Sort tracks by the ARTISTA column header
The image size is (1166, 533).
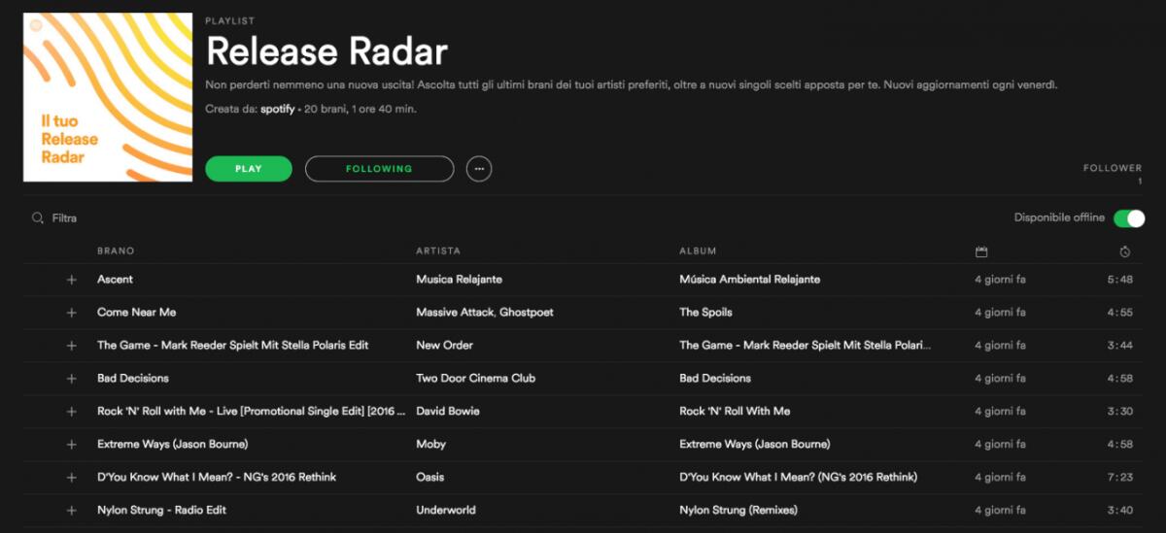(x=438, y=251)
